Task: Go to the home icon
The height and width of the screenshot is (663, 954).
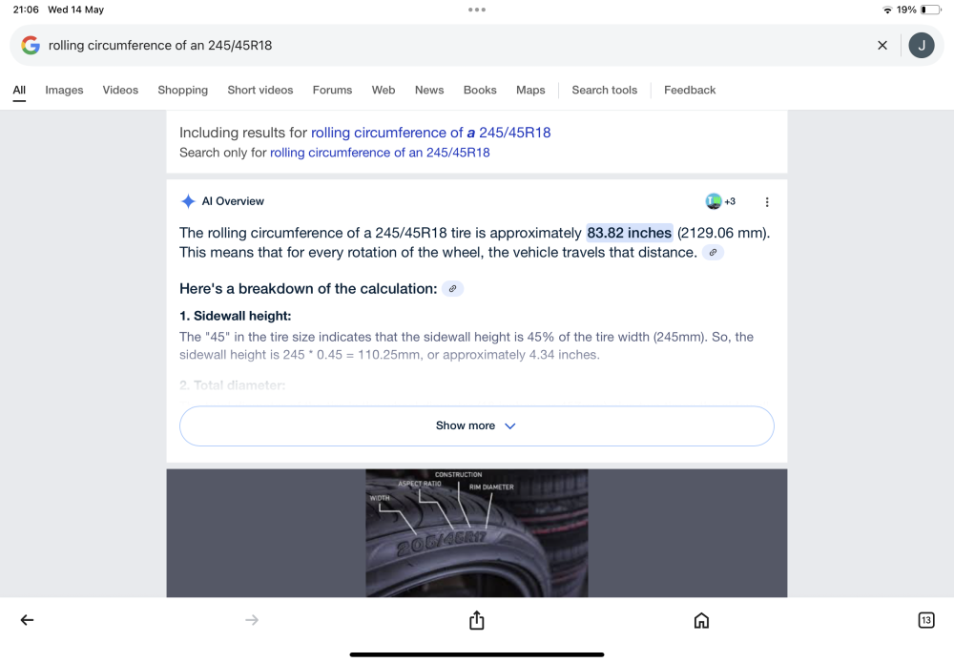Action: click(701, 620)
